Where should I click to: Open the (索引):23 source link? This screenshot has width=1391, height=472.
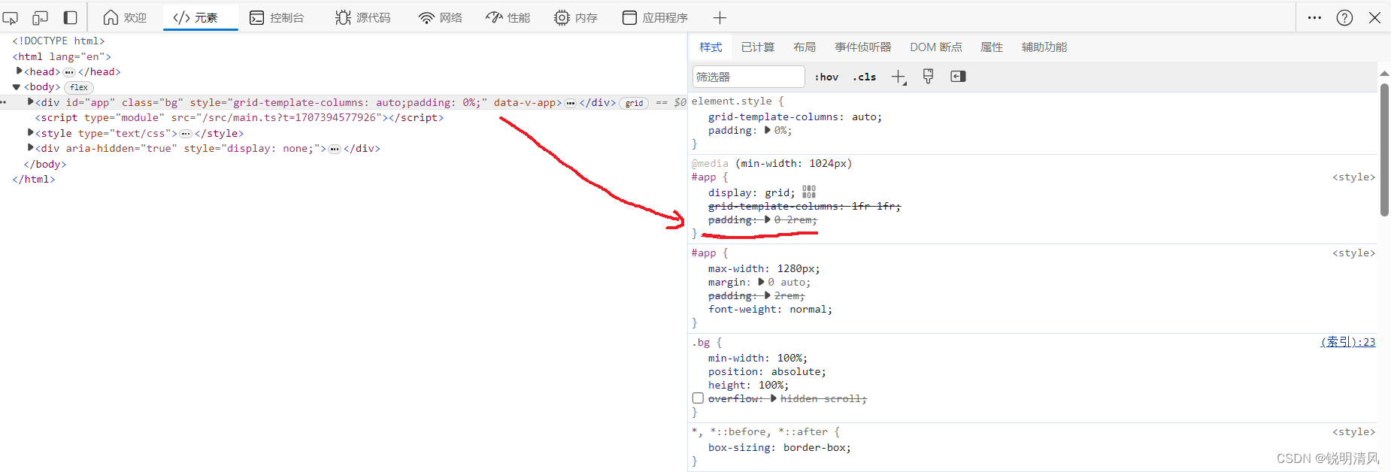(1348, 342)
